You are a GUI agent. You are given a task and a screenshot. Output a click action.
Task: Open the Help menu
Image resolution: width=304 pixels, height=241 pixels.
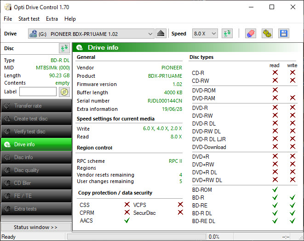(x=70, y=19)
